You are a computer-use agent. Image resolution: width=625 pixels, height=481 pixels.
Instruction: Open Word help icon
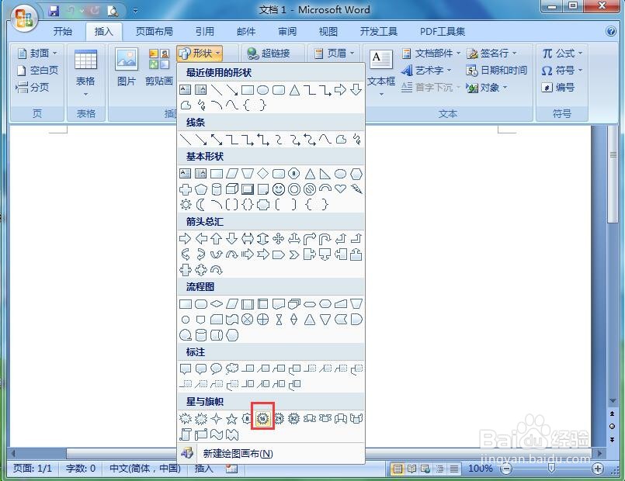pos(611,31)
